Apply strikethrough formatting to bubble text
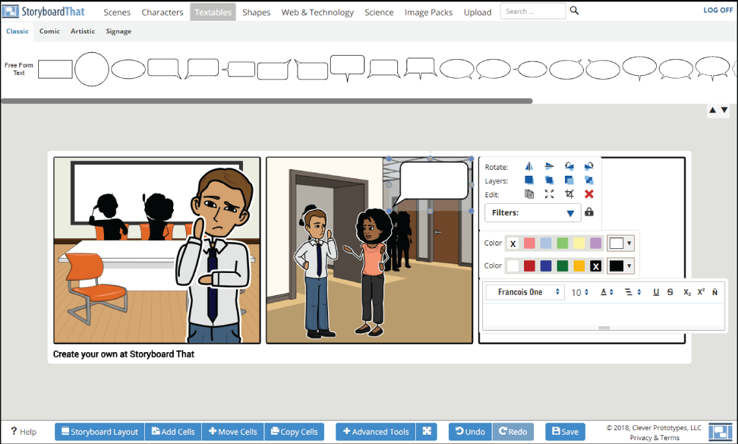 point(670,292)
